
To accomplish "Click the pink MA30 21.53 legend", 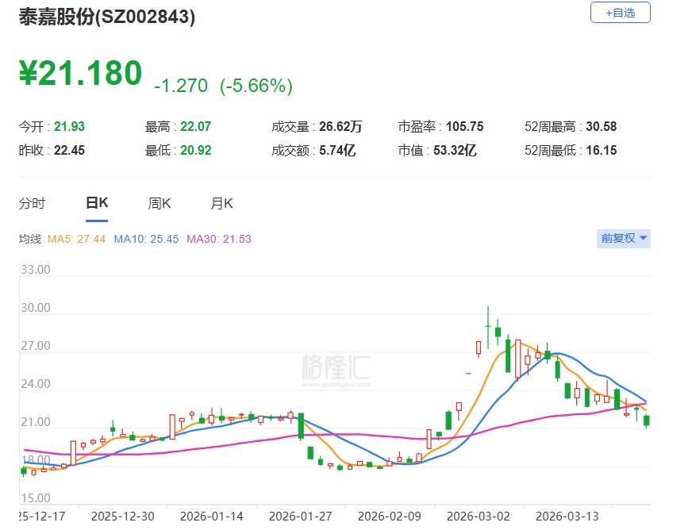I will (221, 239).
